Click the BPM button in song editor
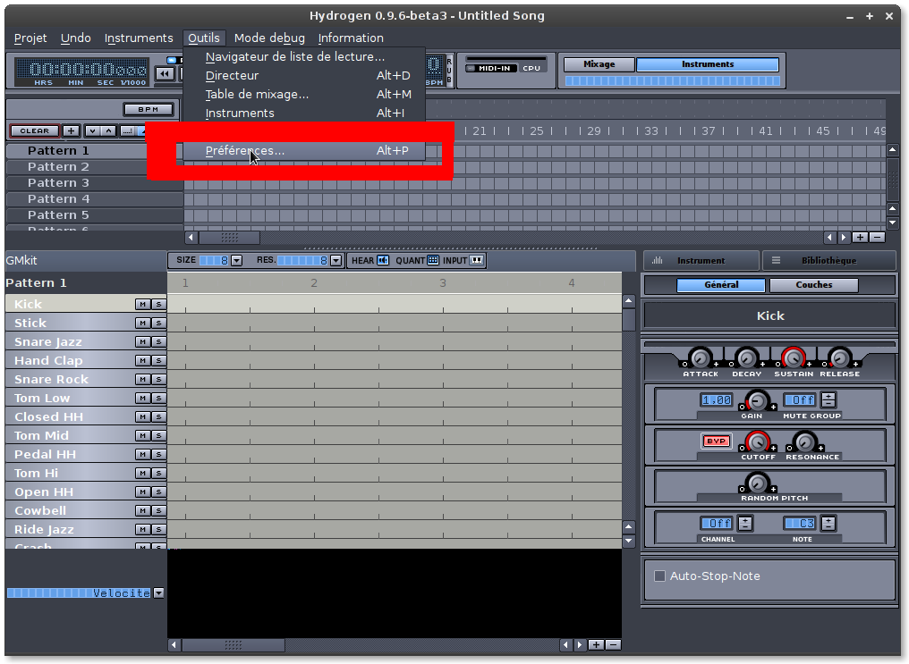 click(x=149, y=109)
